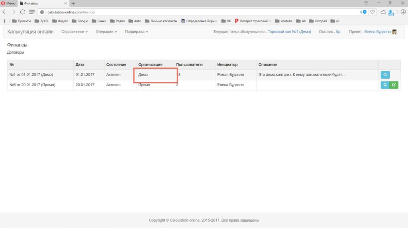
Task: Click the heart bookmark icon in address bar
Action: pos(373,12)
